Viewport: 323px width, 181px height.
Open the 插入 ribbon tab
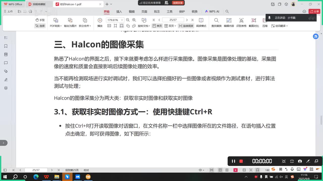pos(119,12)
